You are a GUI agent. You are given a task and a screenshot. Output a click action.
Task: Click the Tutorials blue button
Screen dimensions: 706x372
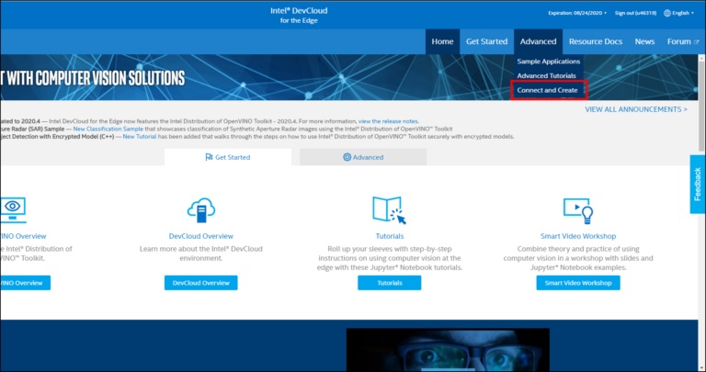(x=390, y=283)
